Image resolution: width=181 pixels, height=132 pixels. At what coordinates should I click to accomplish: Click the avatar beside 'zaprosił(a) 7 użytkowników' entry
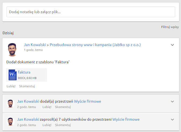click(x=10, y=122)
